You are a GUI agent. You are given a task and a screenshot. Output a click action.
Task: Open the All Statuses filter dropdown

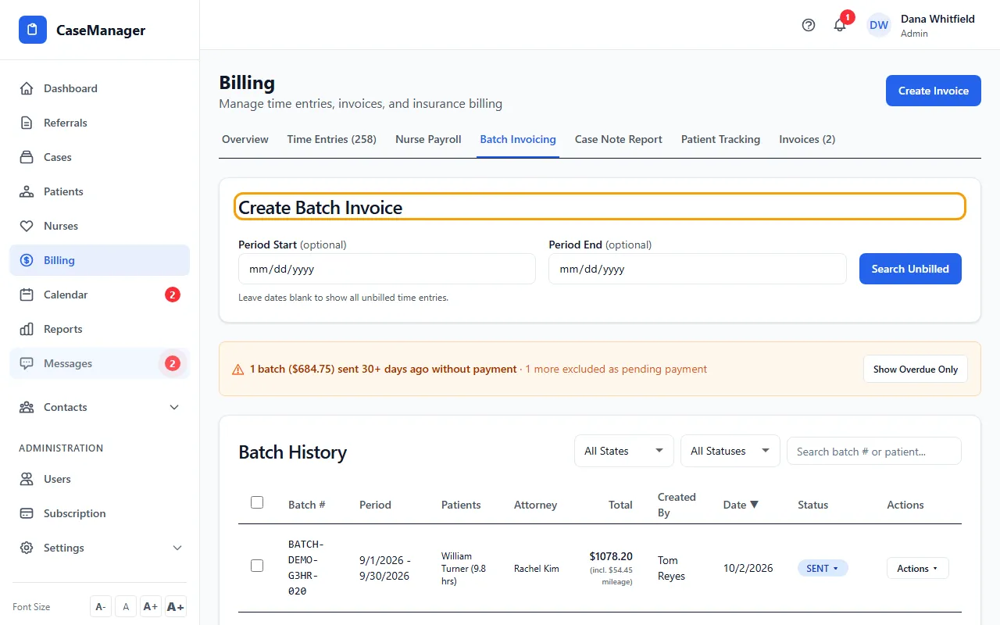[730, 451]
